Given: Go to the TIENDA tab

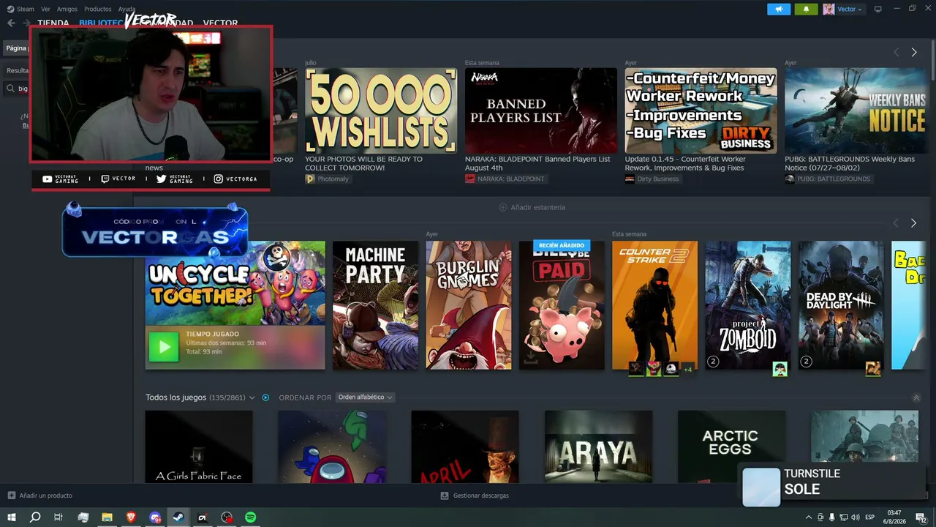Looking at the screenshot, I should click(x=53, y=23).
